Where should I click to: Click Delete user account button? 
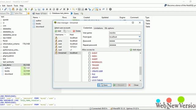coord(77,31)
